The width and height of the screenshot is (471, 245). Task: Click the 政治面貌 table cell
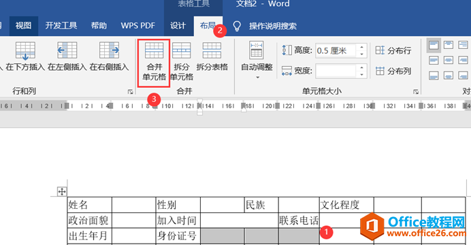(90, 220)
